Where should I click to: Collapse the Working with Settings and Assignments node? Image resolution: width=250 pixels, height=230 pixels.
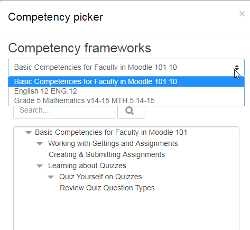point(40,144)
